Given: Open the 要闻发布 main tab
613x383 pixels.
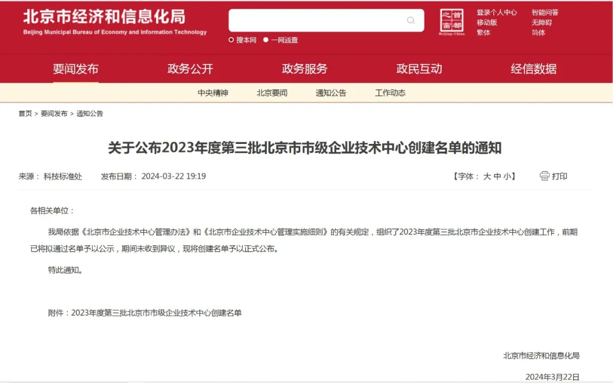Looking at the screenshot, I should pyautogui.click(x=75, y=69).
